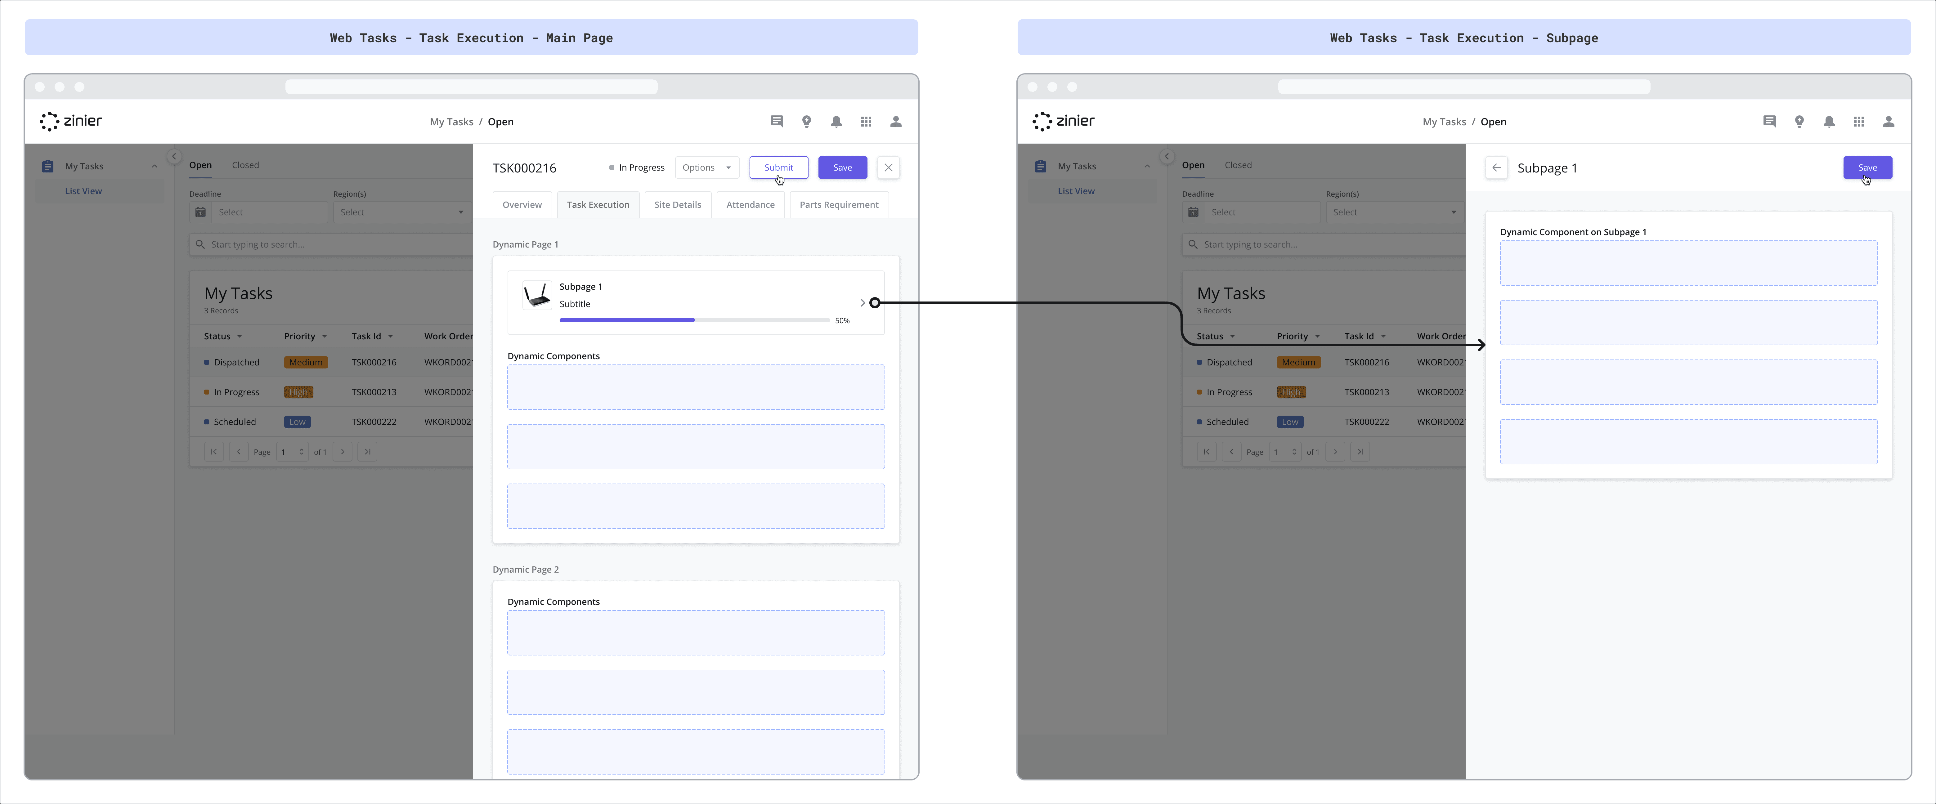This screenshot has width=1936, height=804.
Task: Click search field in Subpage window
Action: tap(1324, 244)
